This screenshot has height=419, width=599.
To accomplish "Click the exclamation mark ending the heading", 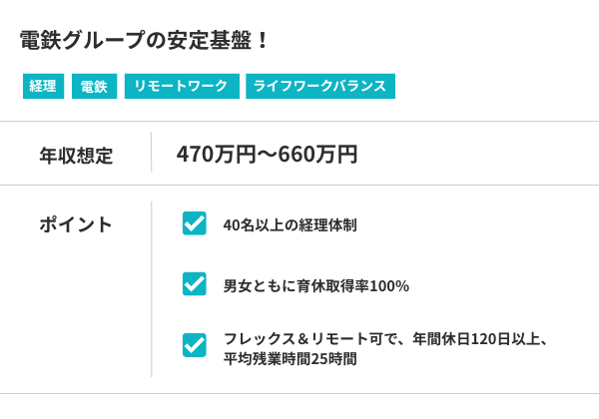I will click(x=263, y=41).
